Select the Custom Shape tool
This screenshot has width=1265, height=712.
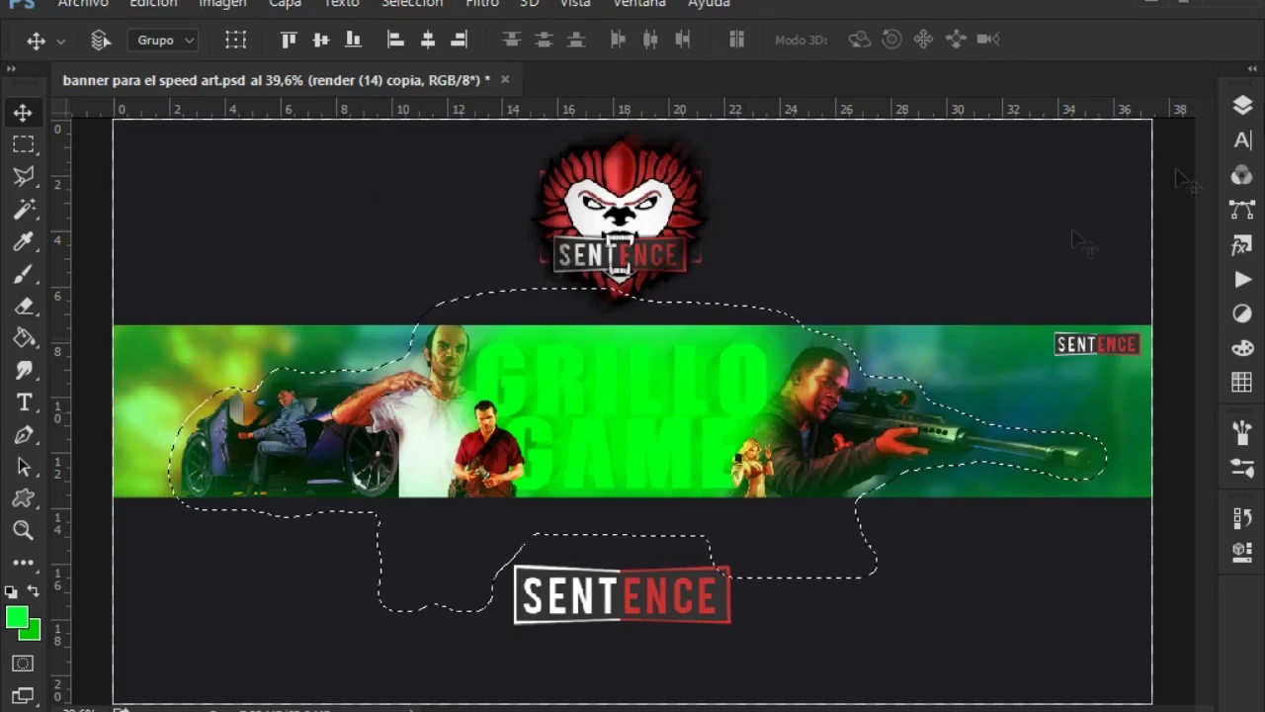23,498
